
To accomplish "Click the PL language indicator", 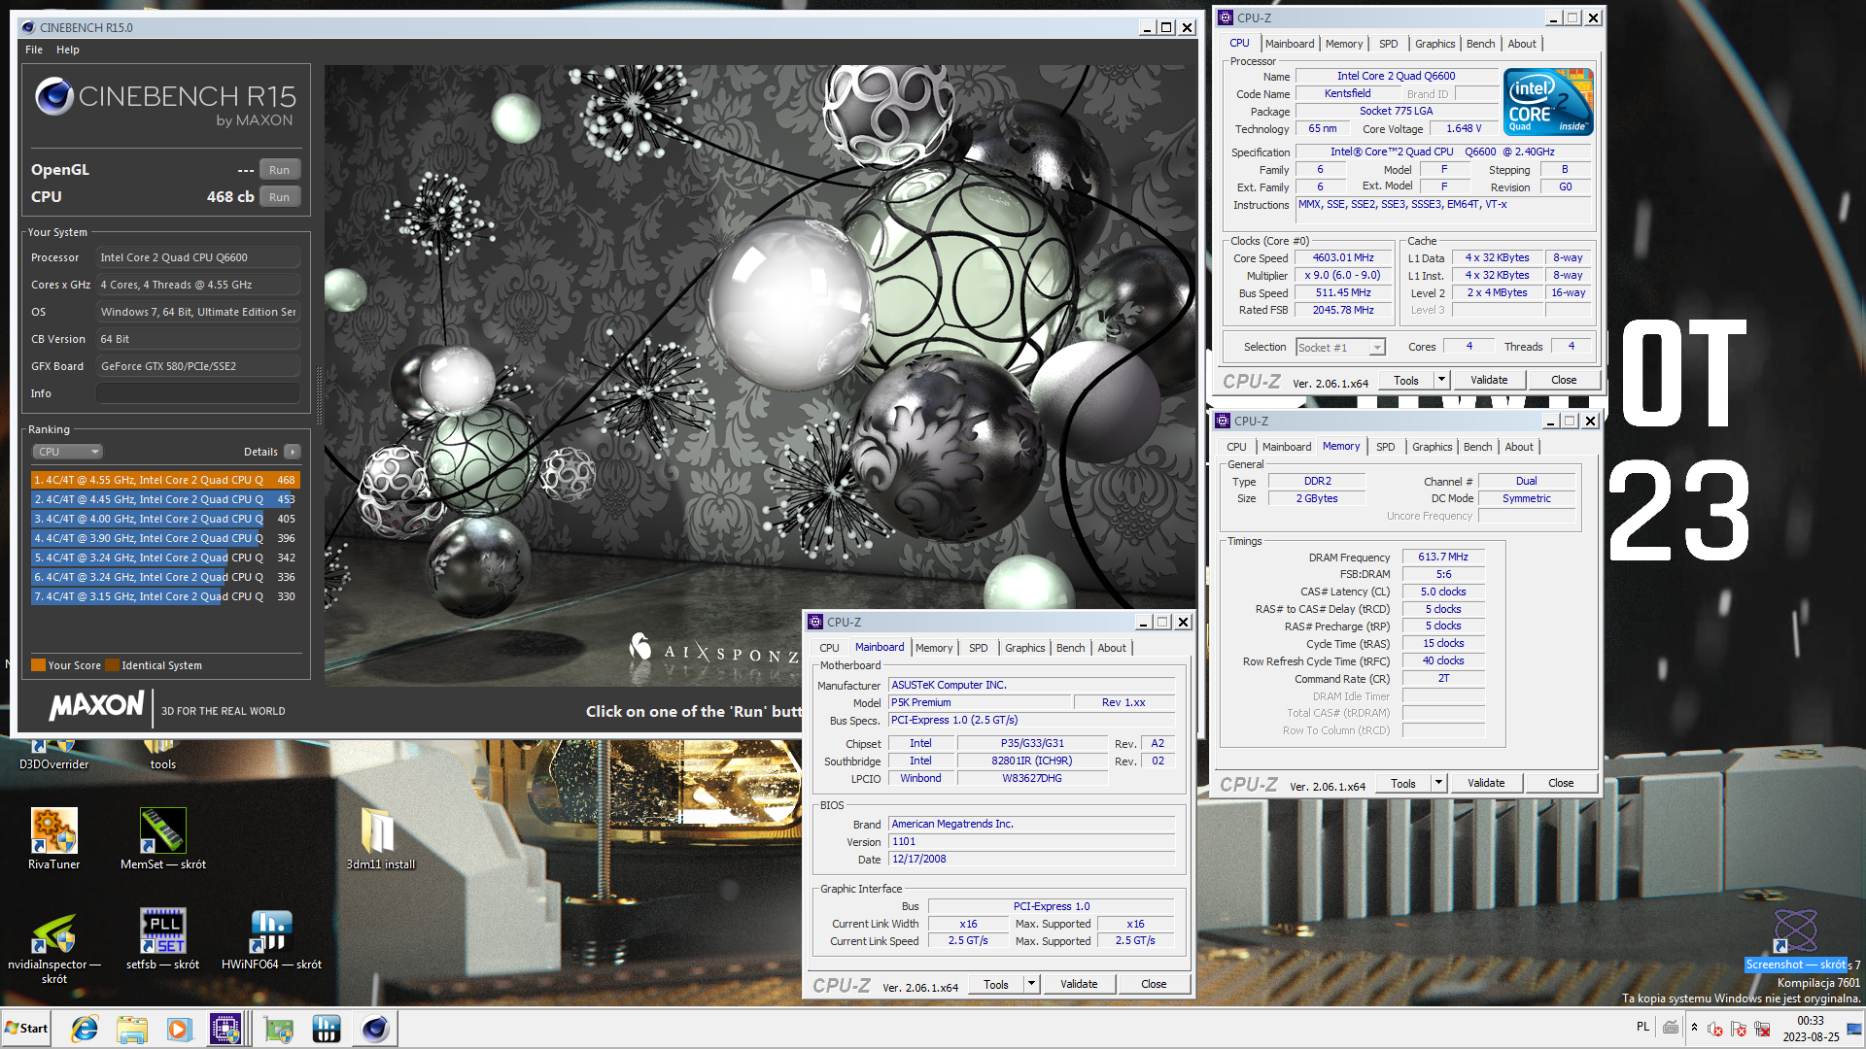I will [x=1642, y=1027].
